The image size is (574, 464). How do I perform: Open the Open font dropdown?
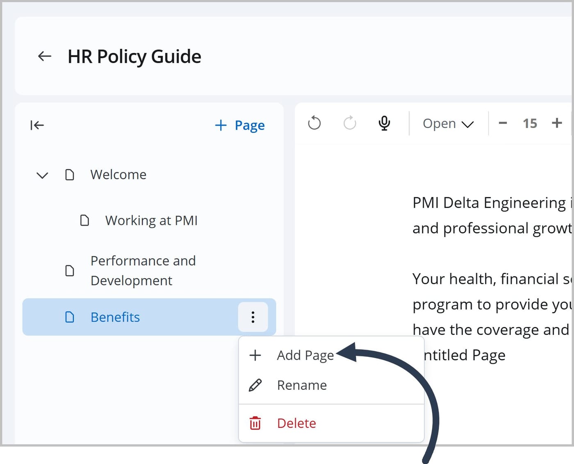448,123
